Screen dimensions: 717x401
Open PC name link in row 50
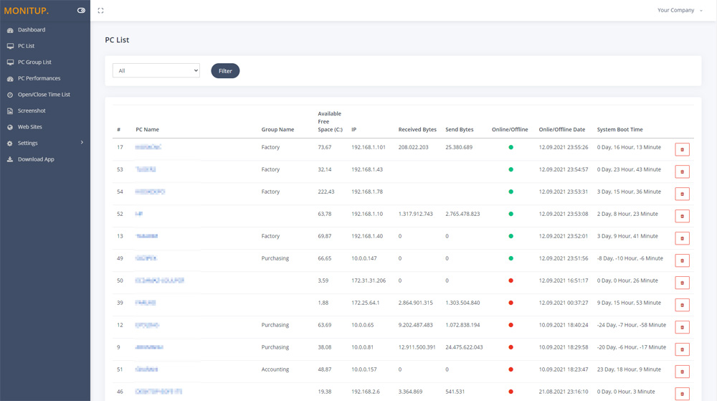coord(160,280)
